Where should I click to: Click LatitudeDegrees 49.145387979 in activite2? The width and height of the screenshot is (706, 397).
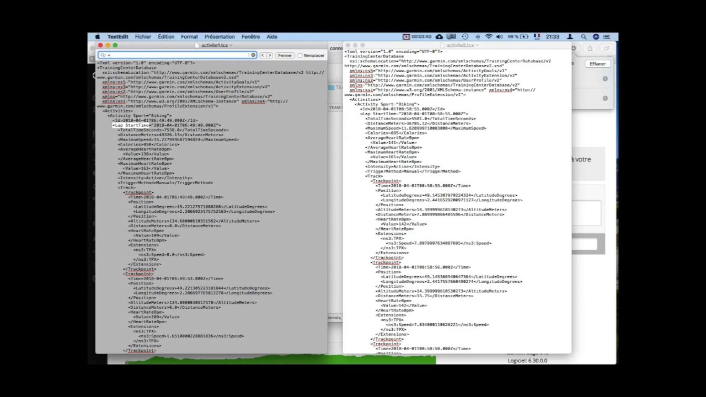coord(449,195)
